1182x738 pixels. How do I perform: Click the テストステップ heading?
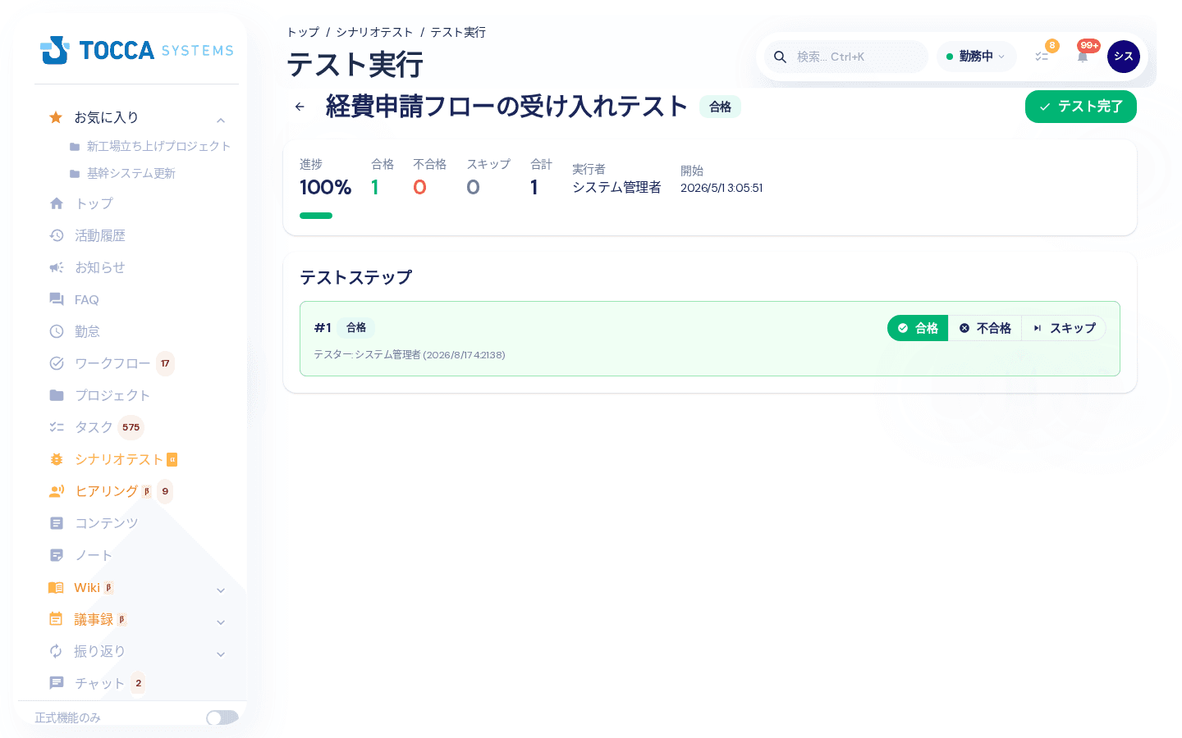355,277
